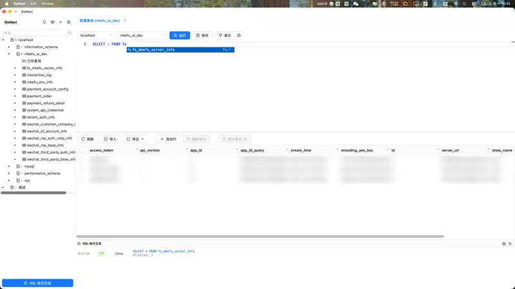Screen dimensions: 515x289
Task: Clear the SQL execution log with trash icon
Action: coord(504,243)
